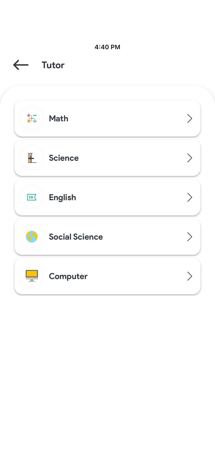This screenshot has width=215, height=465.
Task: Click the Tutor page title
Action: coord(53,65)
